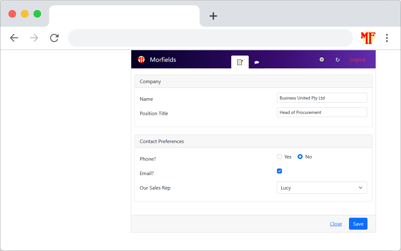Viewport: 401px width, 251px height.
Task: Open the browser three-dot menu
Action: [387, 38]
